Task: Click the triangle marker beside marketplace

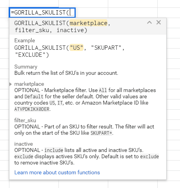Action: [x=11, y=84]
